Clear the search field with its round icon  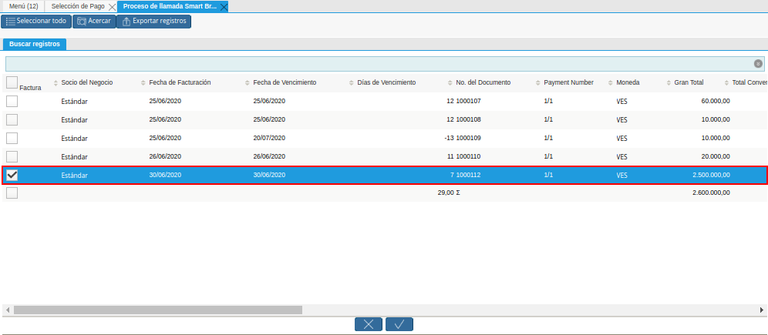click(x=758, y=64)
